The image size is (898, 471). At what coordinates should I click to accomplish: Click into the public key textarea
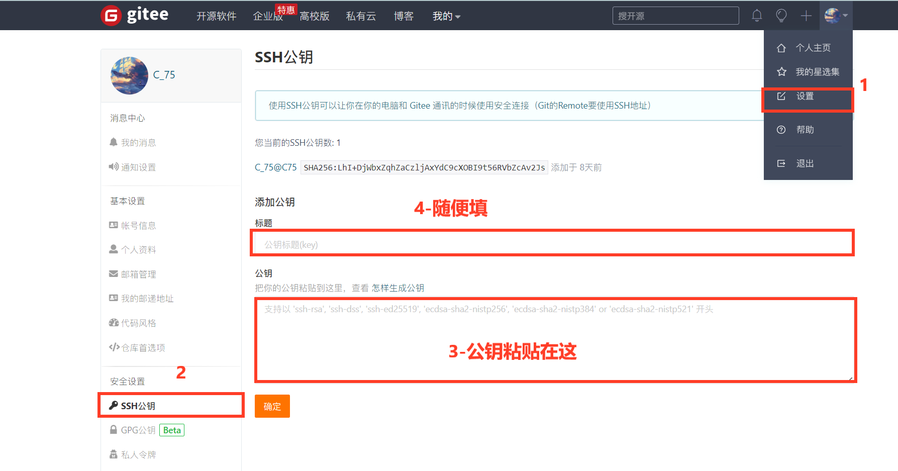[555, 339]
